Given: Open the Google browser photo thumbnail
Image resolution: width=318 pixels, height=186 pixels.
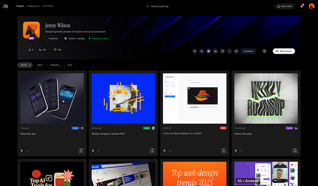Looking at the screenshot, I should tap(123, 174).
